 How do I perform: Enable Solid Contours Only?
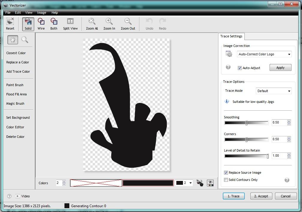click(226, 180)
